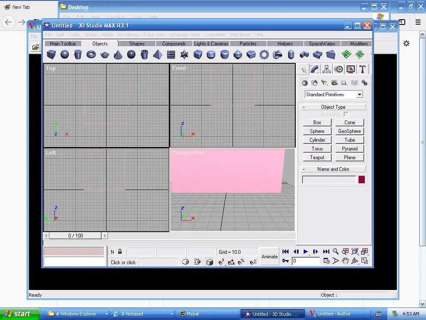Screen dimensions: 426x320
Task: Open the Utilities hammer panel
Action: click(362, 69)
